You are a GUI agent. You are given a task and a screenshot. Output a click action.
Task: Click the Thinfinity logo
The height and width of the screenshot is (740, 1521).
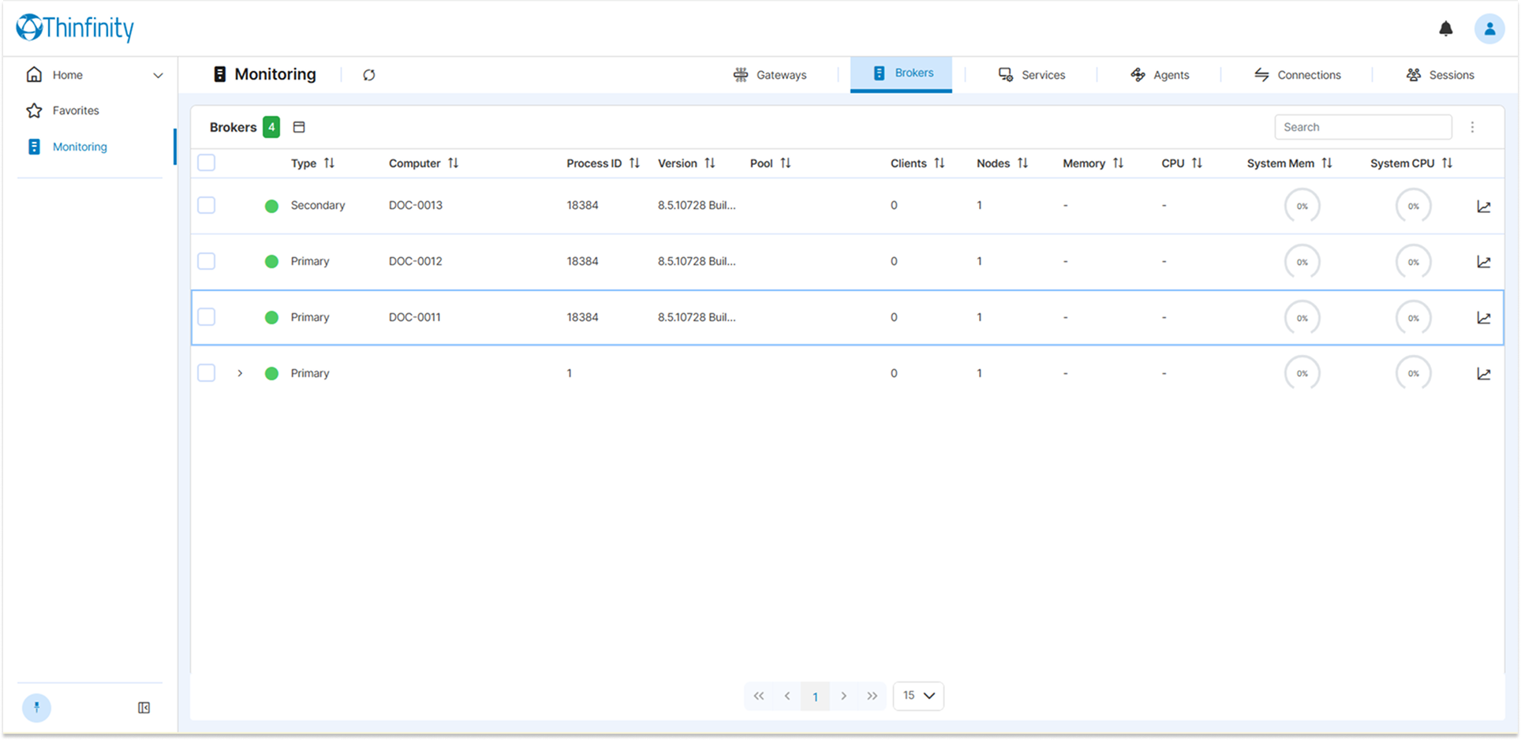[75, 28]
